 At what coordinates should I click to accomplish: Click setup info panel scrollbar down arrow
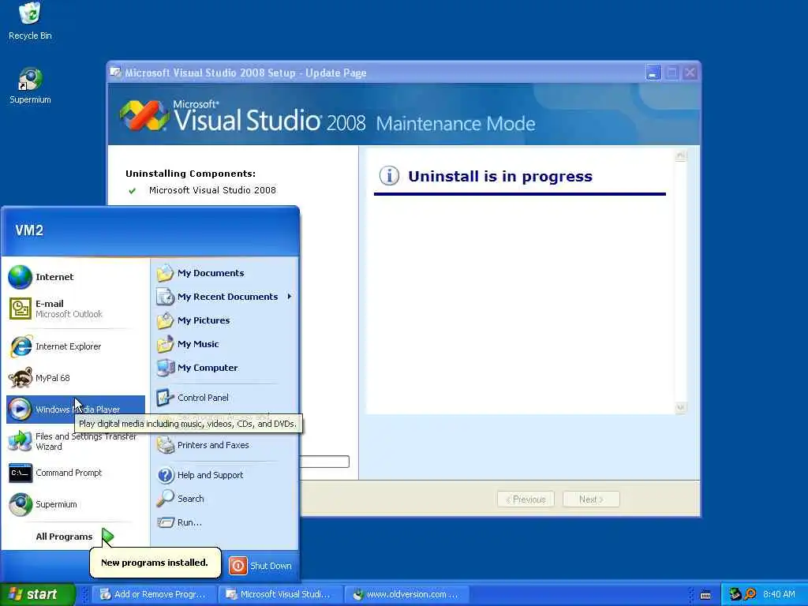[681, 408]
